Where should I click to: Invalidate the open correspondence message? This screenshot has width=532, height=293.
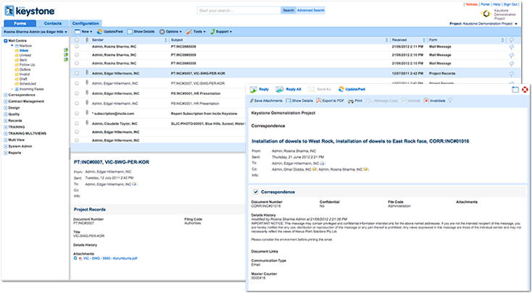pyautogui.click(x=434, y=101)
